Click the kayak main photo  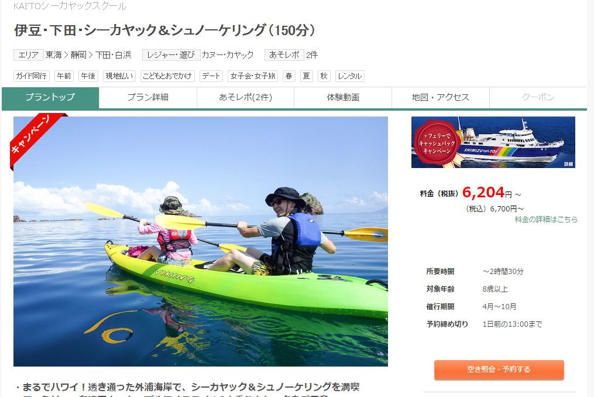[x=200, y=241]
